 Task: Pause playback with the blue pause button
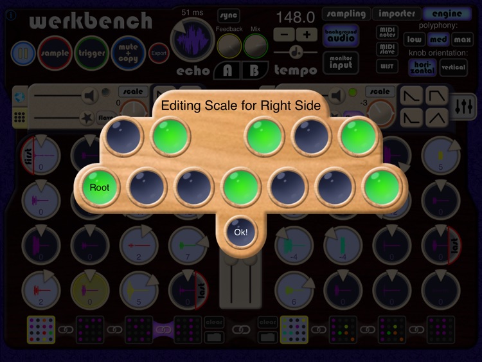[23, 53]
